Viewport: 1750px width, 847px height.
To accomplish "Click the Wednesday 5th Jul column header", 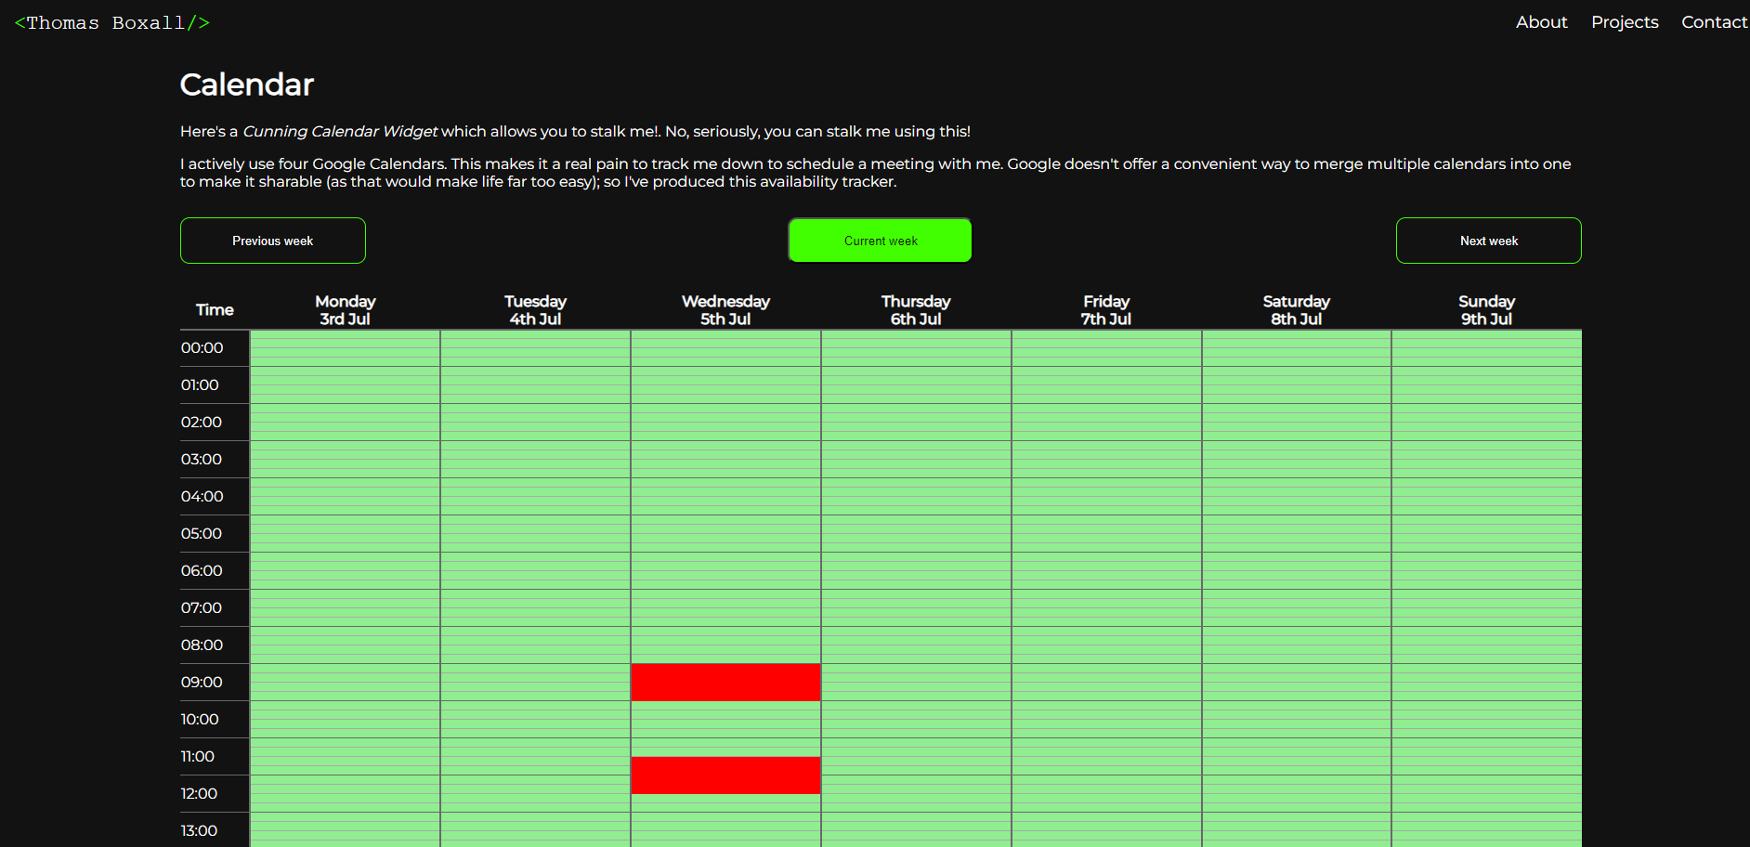I will pyautogui.click(x=725, y=310).
